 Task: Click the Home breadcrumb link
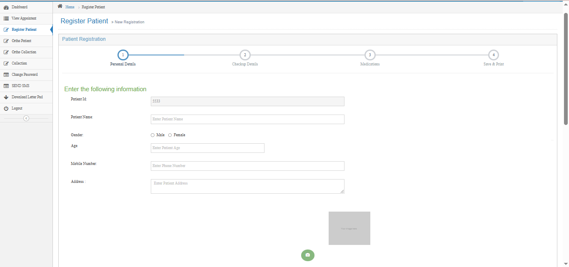pyautogui.click(x=70, y=7)
